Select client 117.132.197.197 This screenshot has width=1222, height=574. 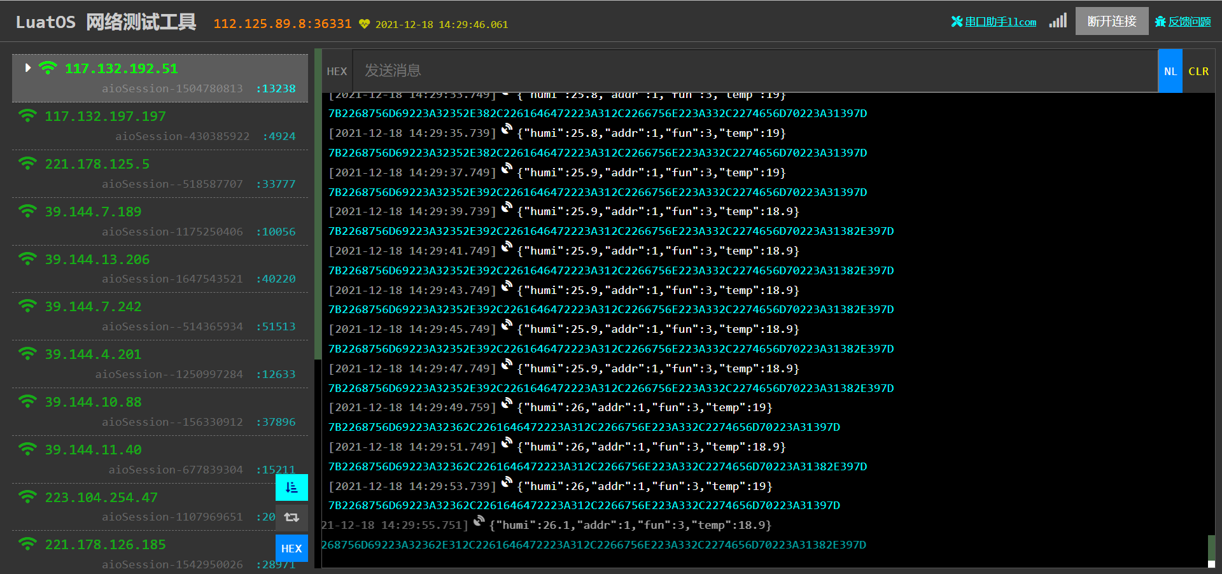coord(160,126)
